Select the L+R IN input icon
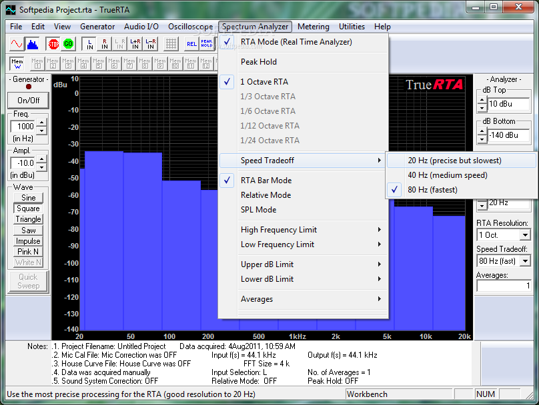This screenshot has height=405, width=539. (135, 44)
